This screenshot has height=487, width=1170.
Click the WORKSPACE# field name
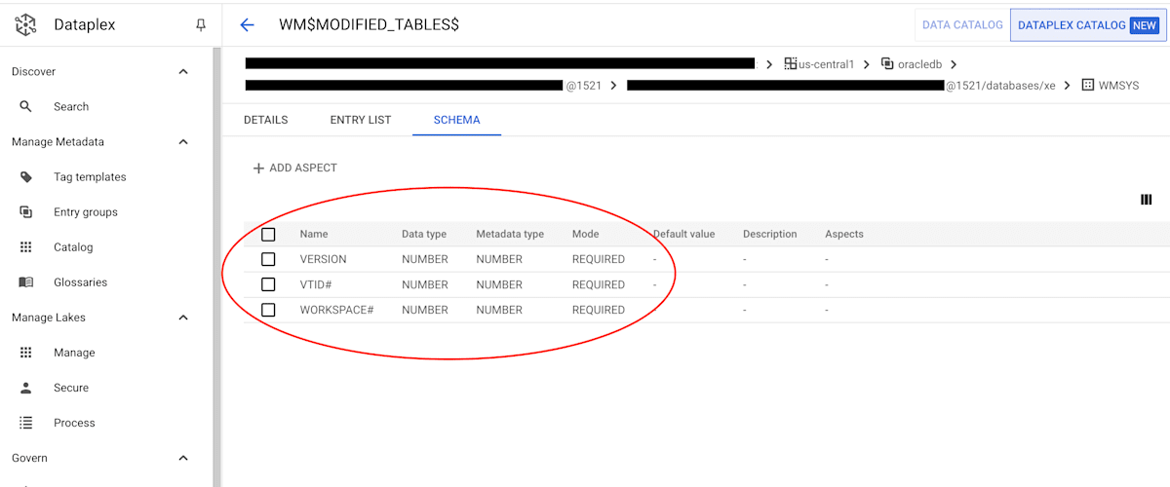coord(336,310)
